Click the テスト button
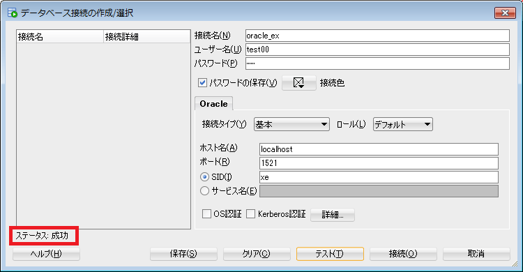523x272 pixels. click(x=330, y=254)
